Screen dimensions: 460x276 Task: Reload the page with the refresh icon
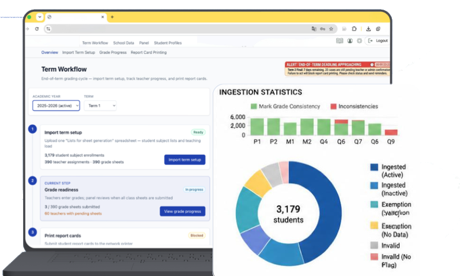[x=37, y=29]
